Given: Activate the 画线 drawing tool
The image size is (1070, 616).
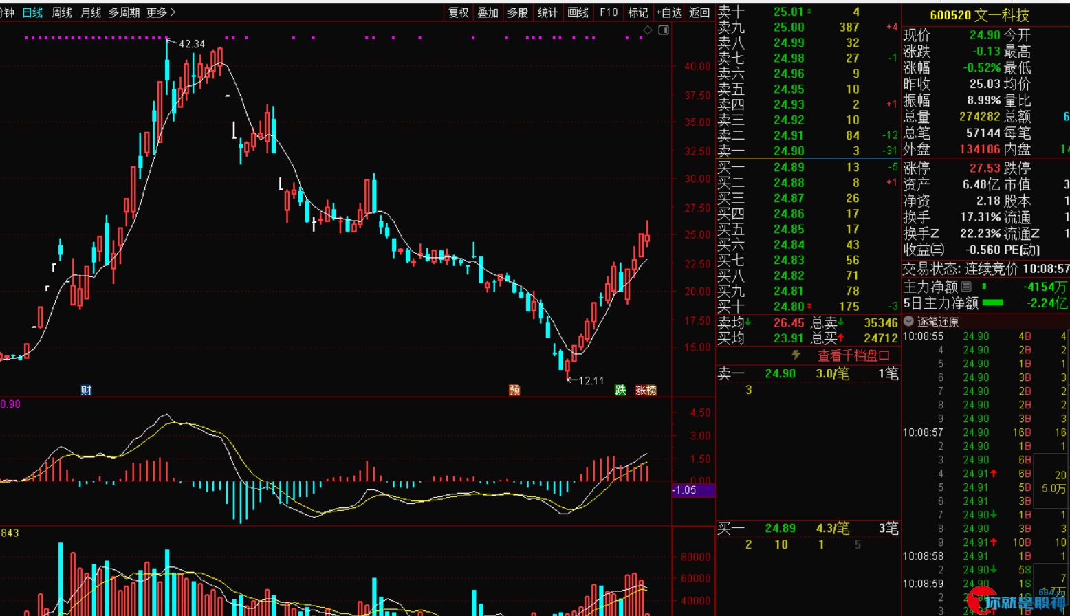Looking at the screenshot, I should tap(578, 12).
